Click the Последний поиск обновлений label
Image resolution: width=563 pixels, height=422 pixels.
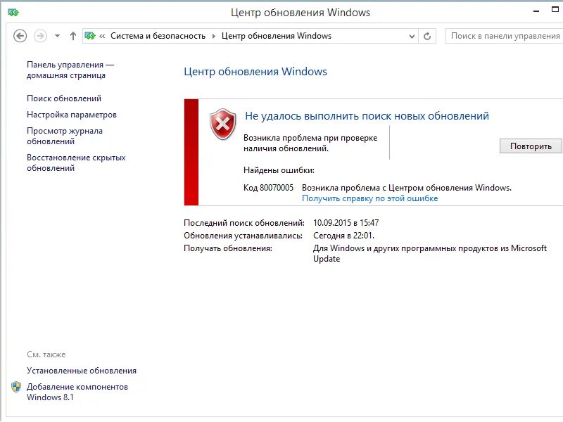(244, 223)
